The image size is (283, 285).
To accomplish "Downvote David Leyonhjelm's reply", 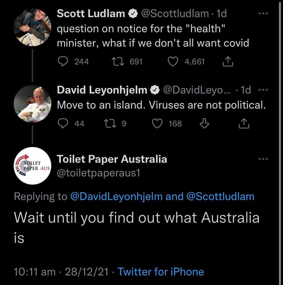I will click(204, 123).
